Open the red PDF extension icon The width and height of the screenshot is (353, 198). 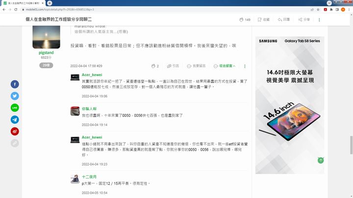(326, 9)
